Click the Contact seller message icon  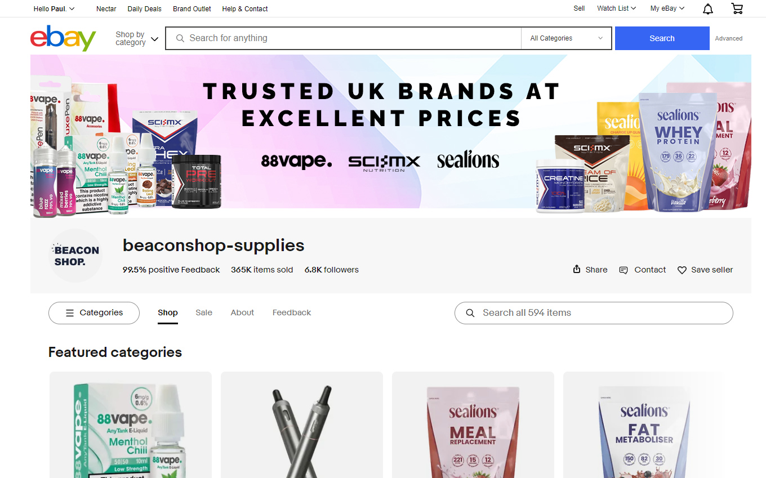(x=624, y=270)
